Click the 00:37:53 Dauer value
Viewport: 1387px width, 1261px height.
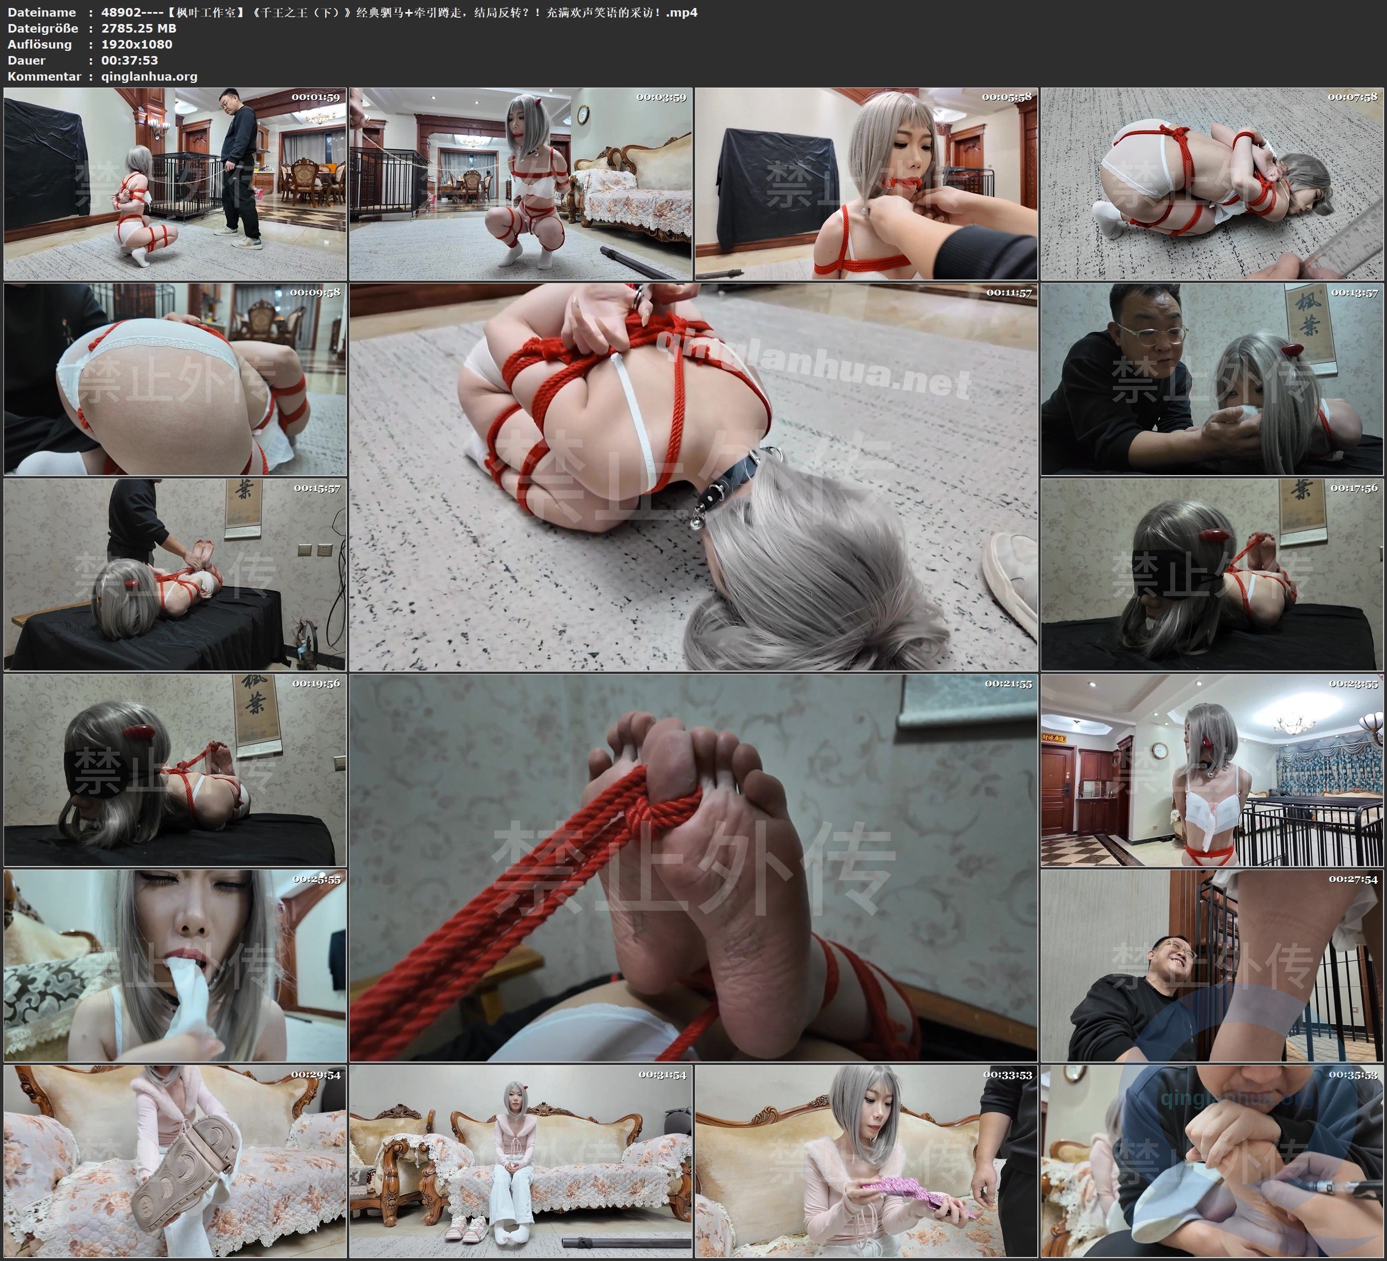[x=129, y=60]
